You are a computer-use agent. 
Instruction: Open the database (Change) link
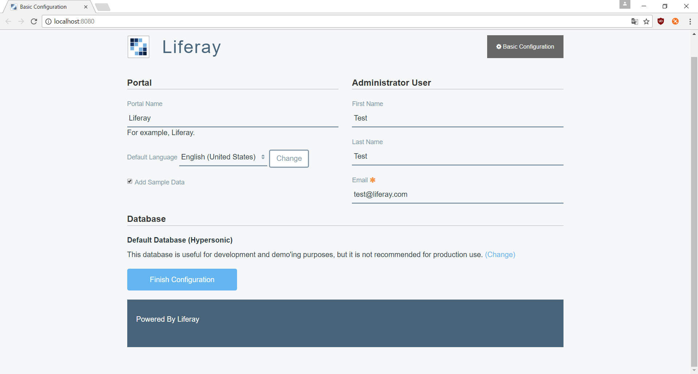click(500, 255)
